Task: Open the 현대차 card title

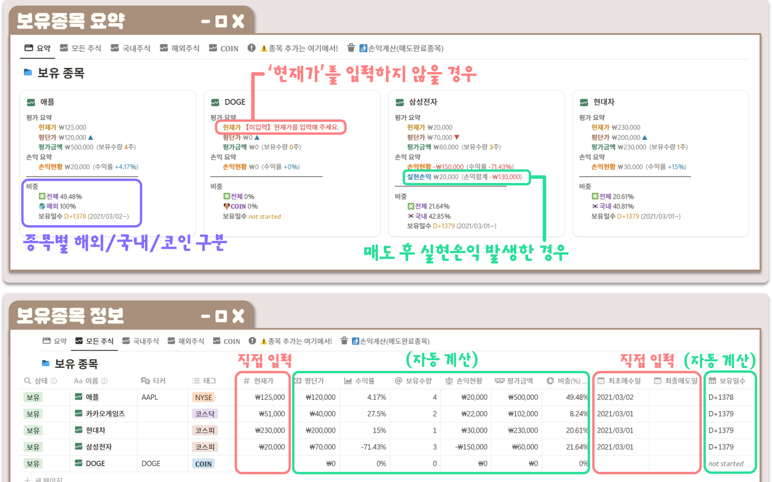Action: (x=604, y=102)
